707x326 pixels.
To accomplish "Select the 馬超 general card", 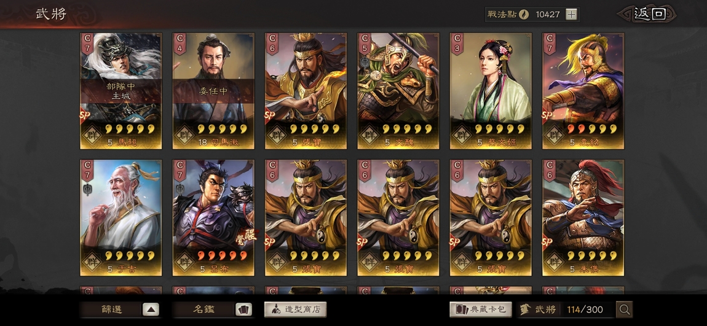I will (121, 91).
